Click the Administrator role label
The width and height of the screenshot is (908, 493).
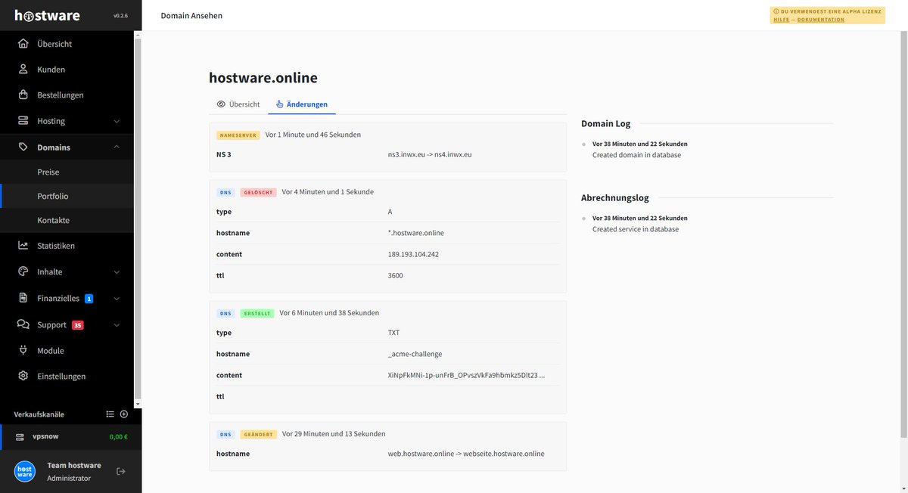pyautogui.click(x=69, y=478)
